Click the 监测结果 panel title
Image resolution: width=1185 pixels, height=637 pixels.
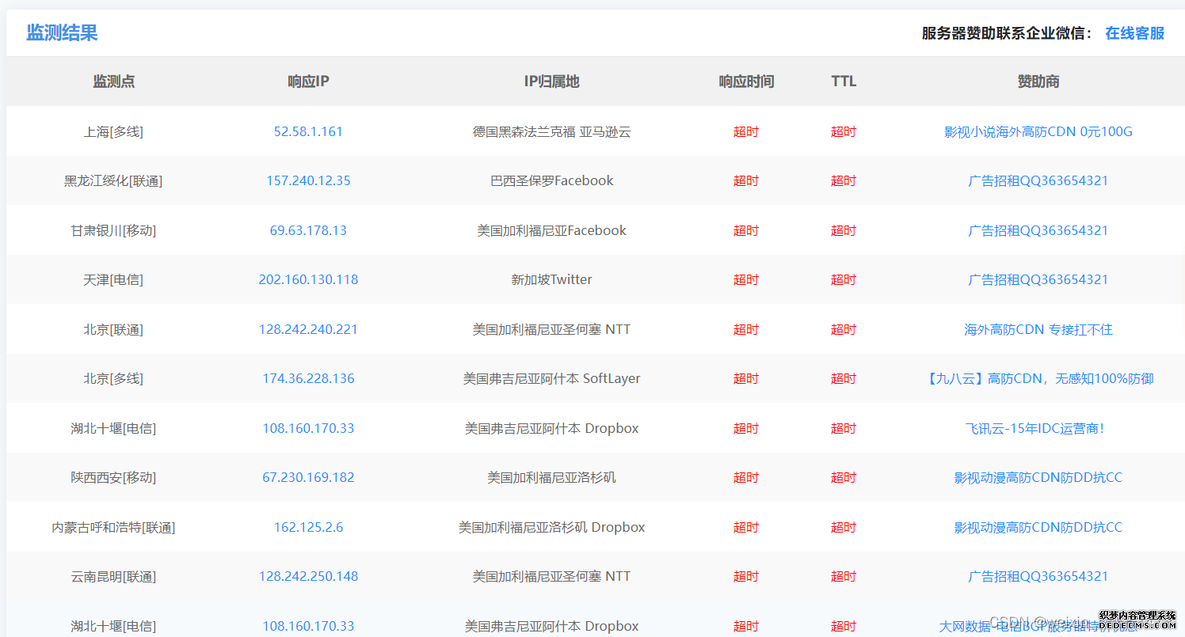tap(62, 33)
